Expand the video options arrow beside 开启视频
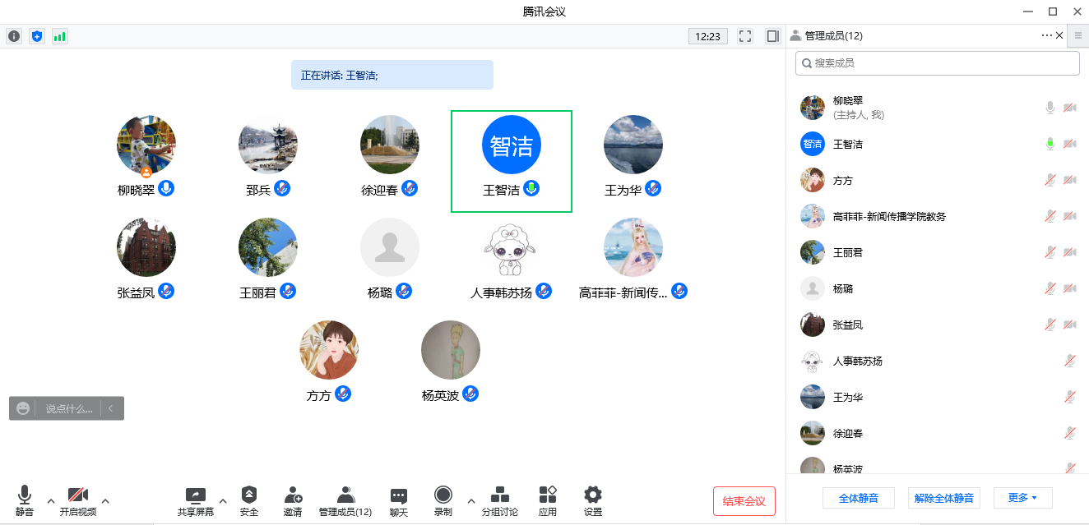 105,500
